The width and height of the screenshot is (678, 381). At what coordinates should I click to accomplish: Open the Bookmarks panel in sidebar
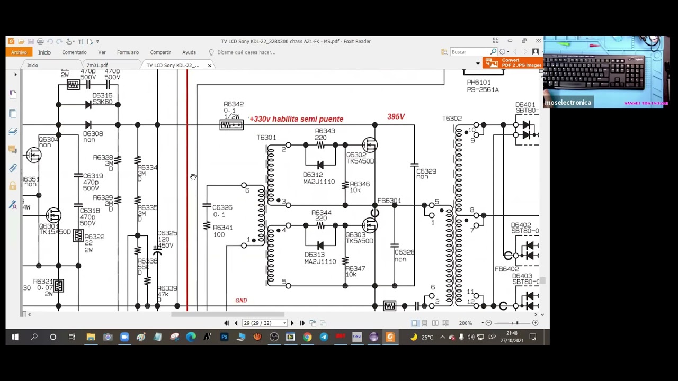(13, 95)
